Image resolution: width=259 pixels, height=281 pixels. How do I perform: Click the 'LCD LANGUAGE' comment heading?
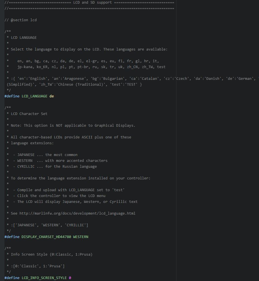[x=24, y=38]
